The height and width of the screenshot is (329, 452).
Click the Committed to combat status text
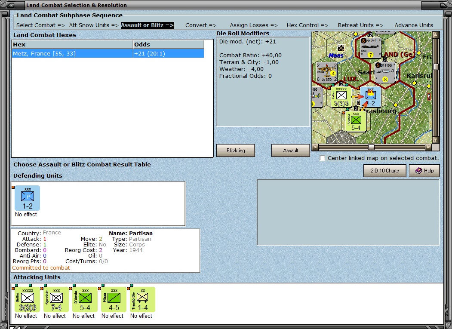[x=41, y=268]
